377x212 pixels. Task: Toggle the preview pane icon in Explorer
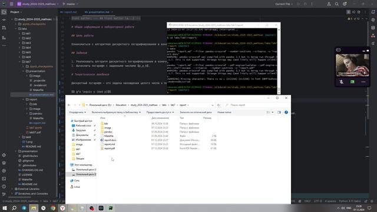coord(279,112)
